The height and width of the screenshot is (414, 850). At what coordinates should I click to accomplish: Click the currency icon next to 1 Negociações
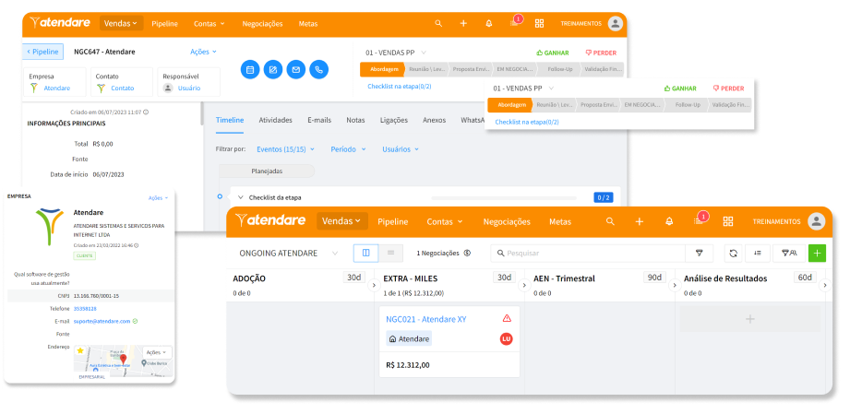coord(467,253)
